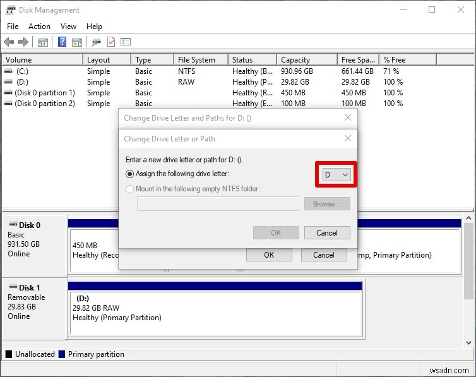Click the Back arrow toolbar icon
Viewport: 476px width, 377px height.
click(9, 42)
